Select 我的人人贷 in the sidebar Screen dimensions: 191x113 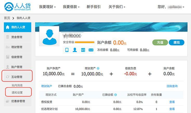point(18,27)
